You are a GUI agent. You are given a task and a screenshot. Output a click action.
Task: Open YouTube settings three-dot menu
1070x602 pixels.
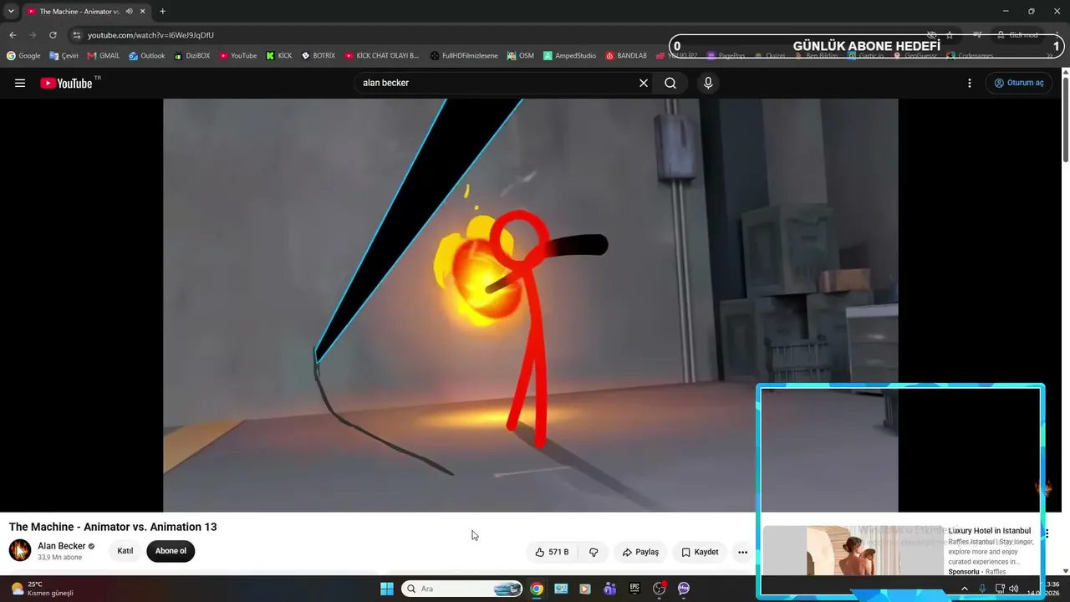[970, 83]
